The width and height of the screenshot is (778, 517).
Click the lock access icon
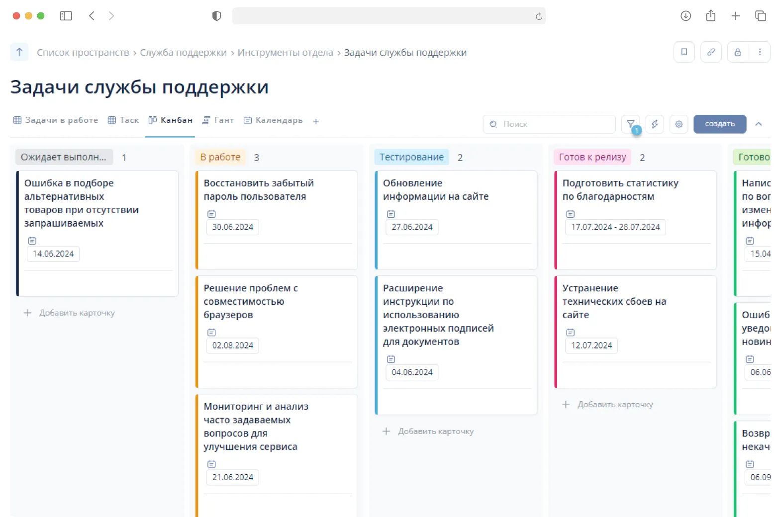[738, 52]
